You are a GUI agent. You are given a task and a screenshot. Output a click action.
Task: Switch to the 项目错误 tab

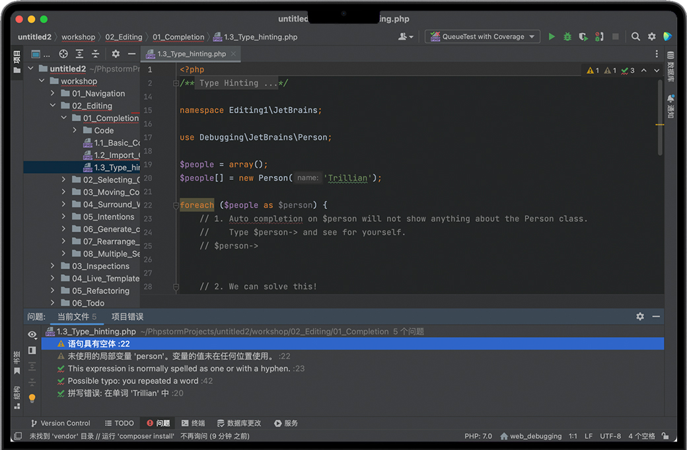127,317
